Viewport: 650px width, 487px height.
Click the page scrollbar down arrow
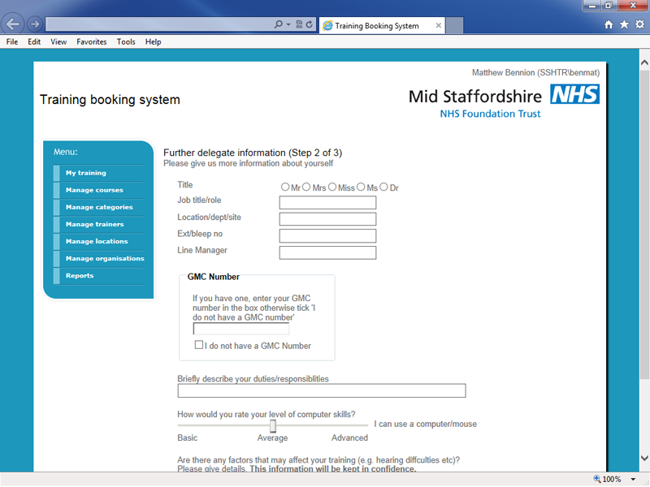pos(643,458)
